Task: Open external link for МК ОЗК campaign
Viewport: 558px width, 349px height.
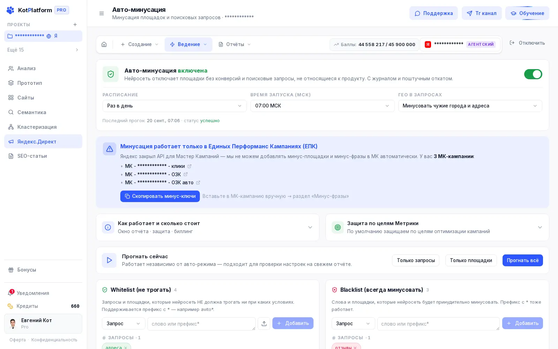Action: [x=186, y=174]
